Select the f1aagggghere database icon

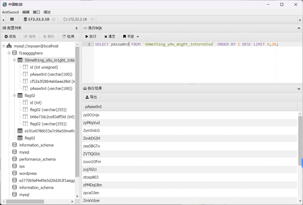(x=14, y=53)
